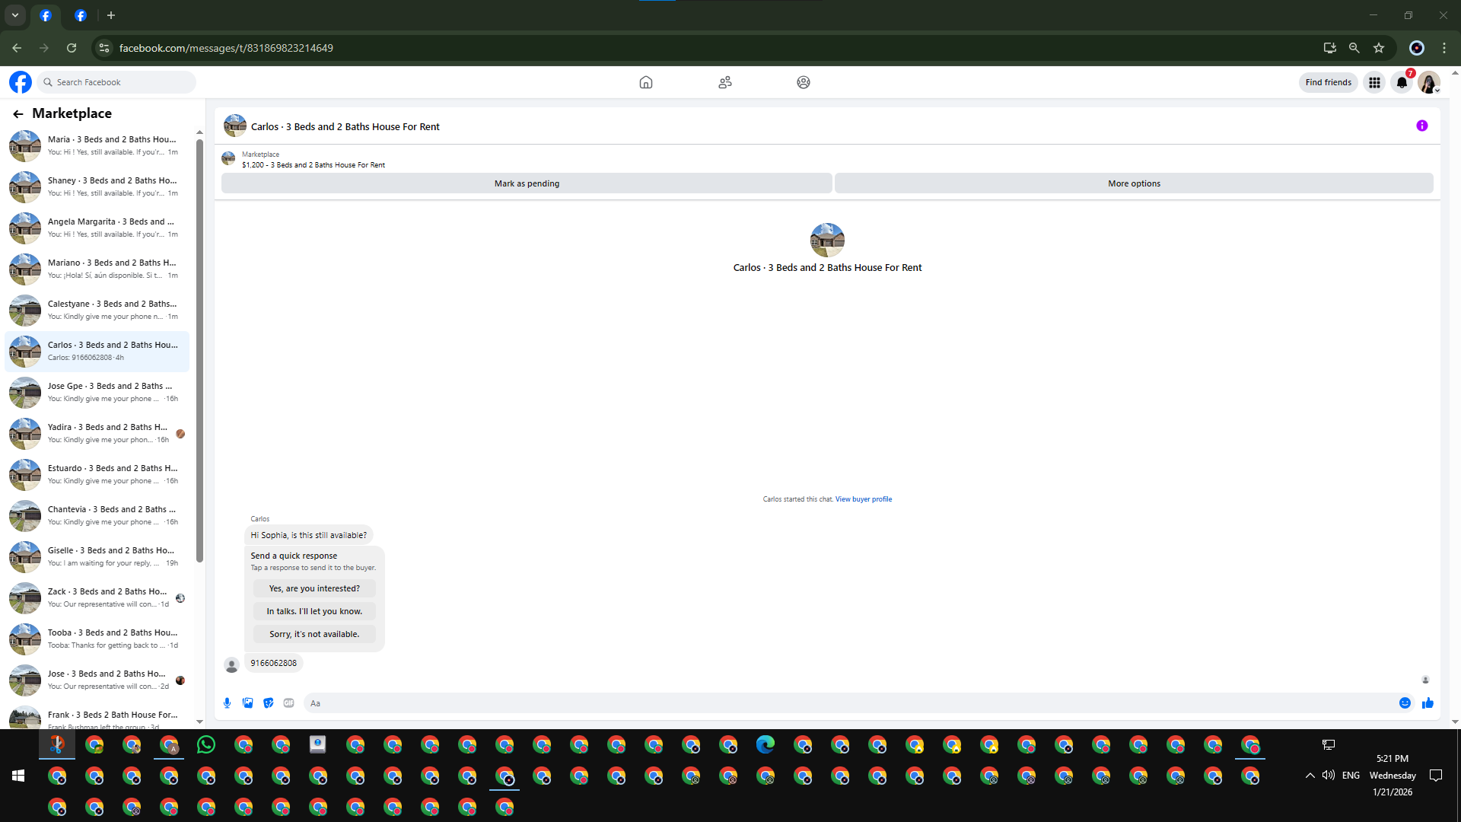Click Mark as pending button

(x=527, y=183)
